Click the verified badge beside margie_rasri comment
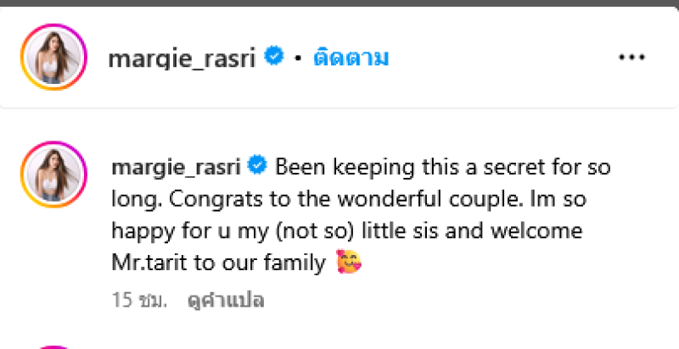The image size is (679, 349). click(x=258, y=166)
